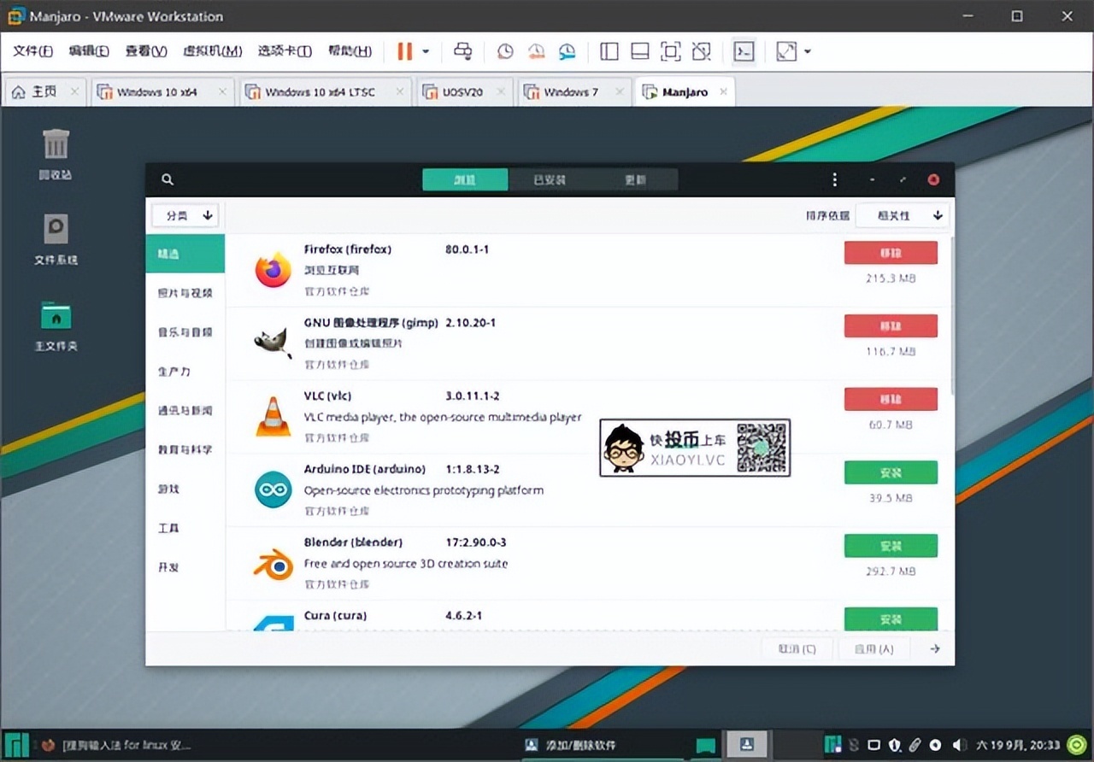Revert to snapshot using the VMware toolbar icon
Image resolution: width=1094 pixels, height=762 pixels.
[537, 51]
